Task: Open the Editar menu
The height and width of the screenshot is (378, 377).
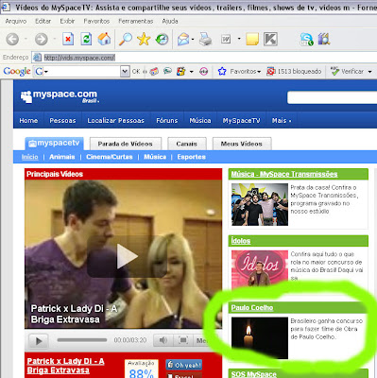Action: pos(43,21)
